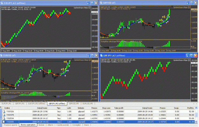Sort by the Simbolo column header
Image resolution: width=199 pixels, height=127 pixels.
click(81, 108)
